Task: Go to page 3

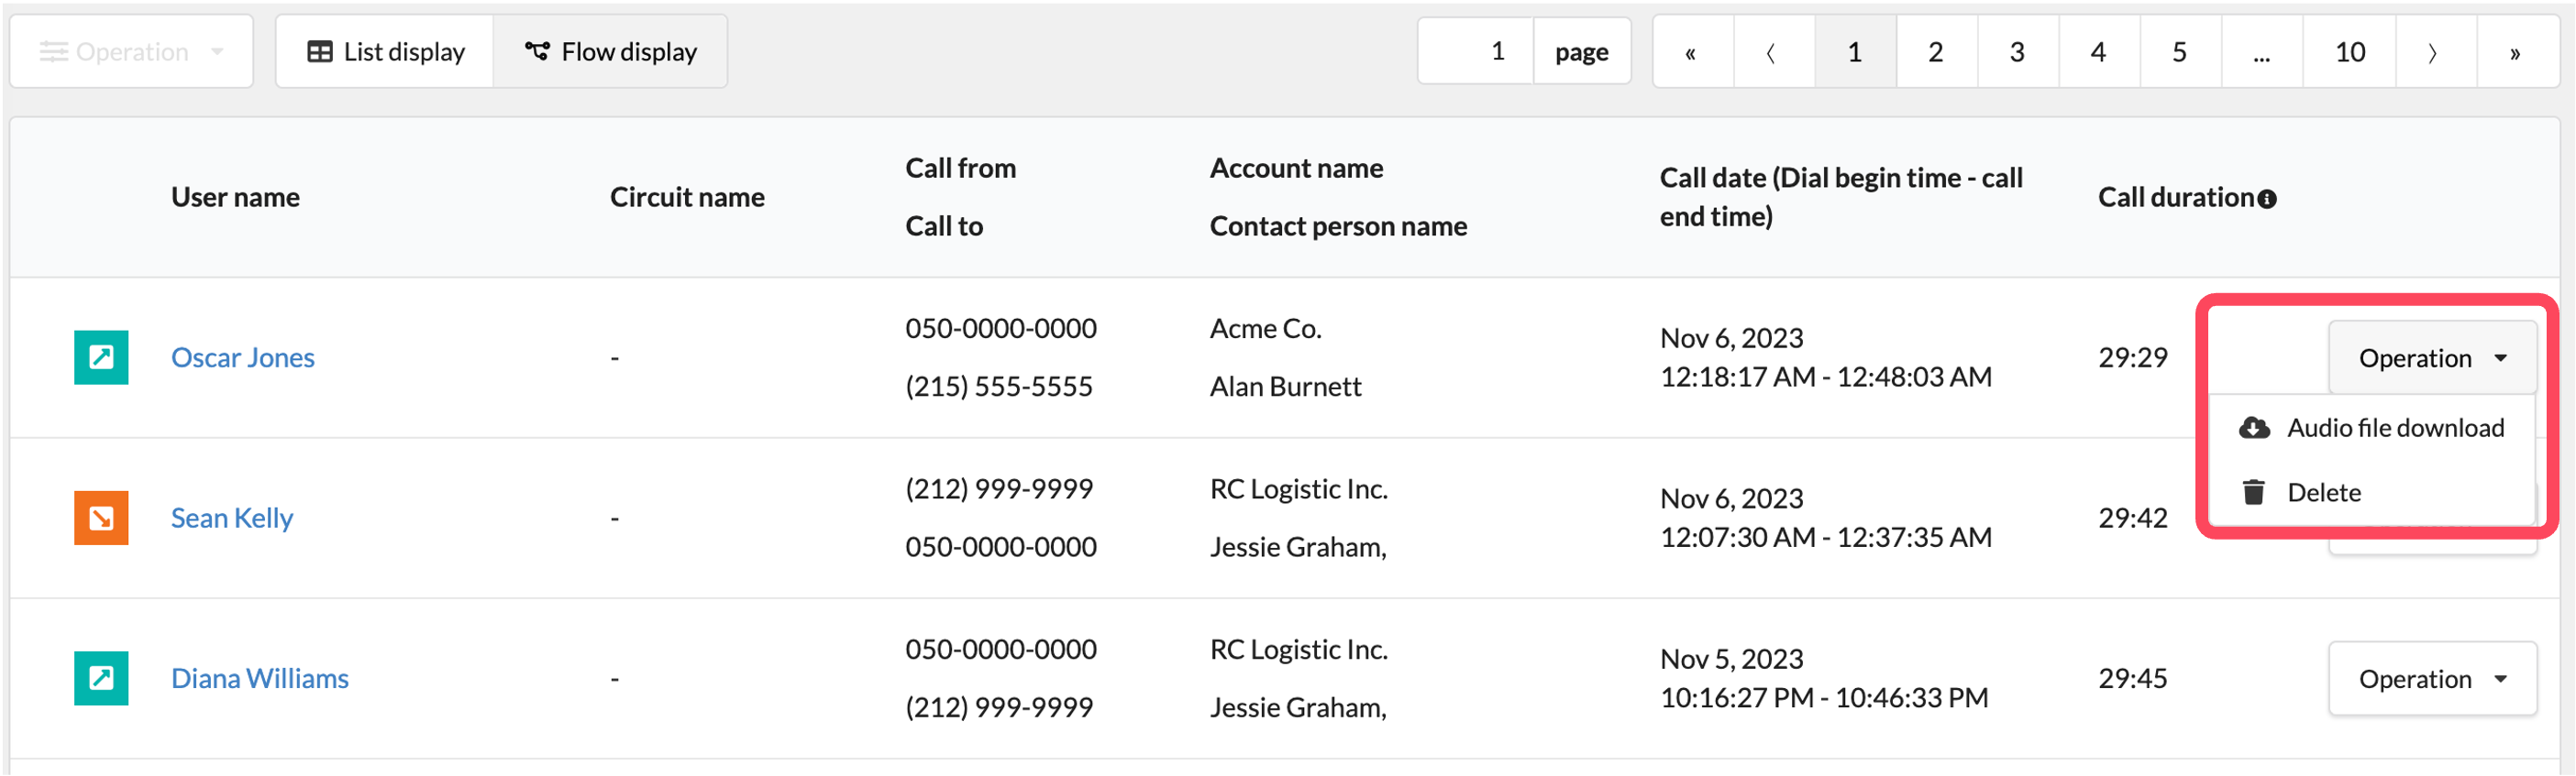Action: pyautogui.click(x=2017, y=52)
